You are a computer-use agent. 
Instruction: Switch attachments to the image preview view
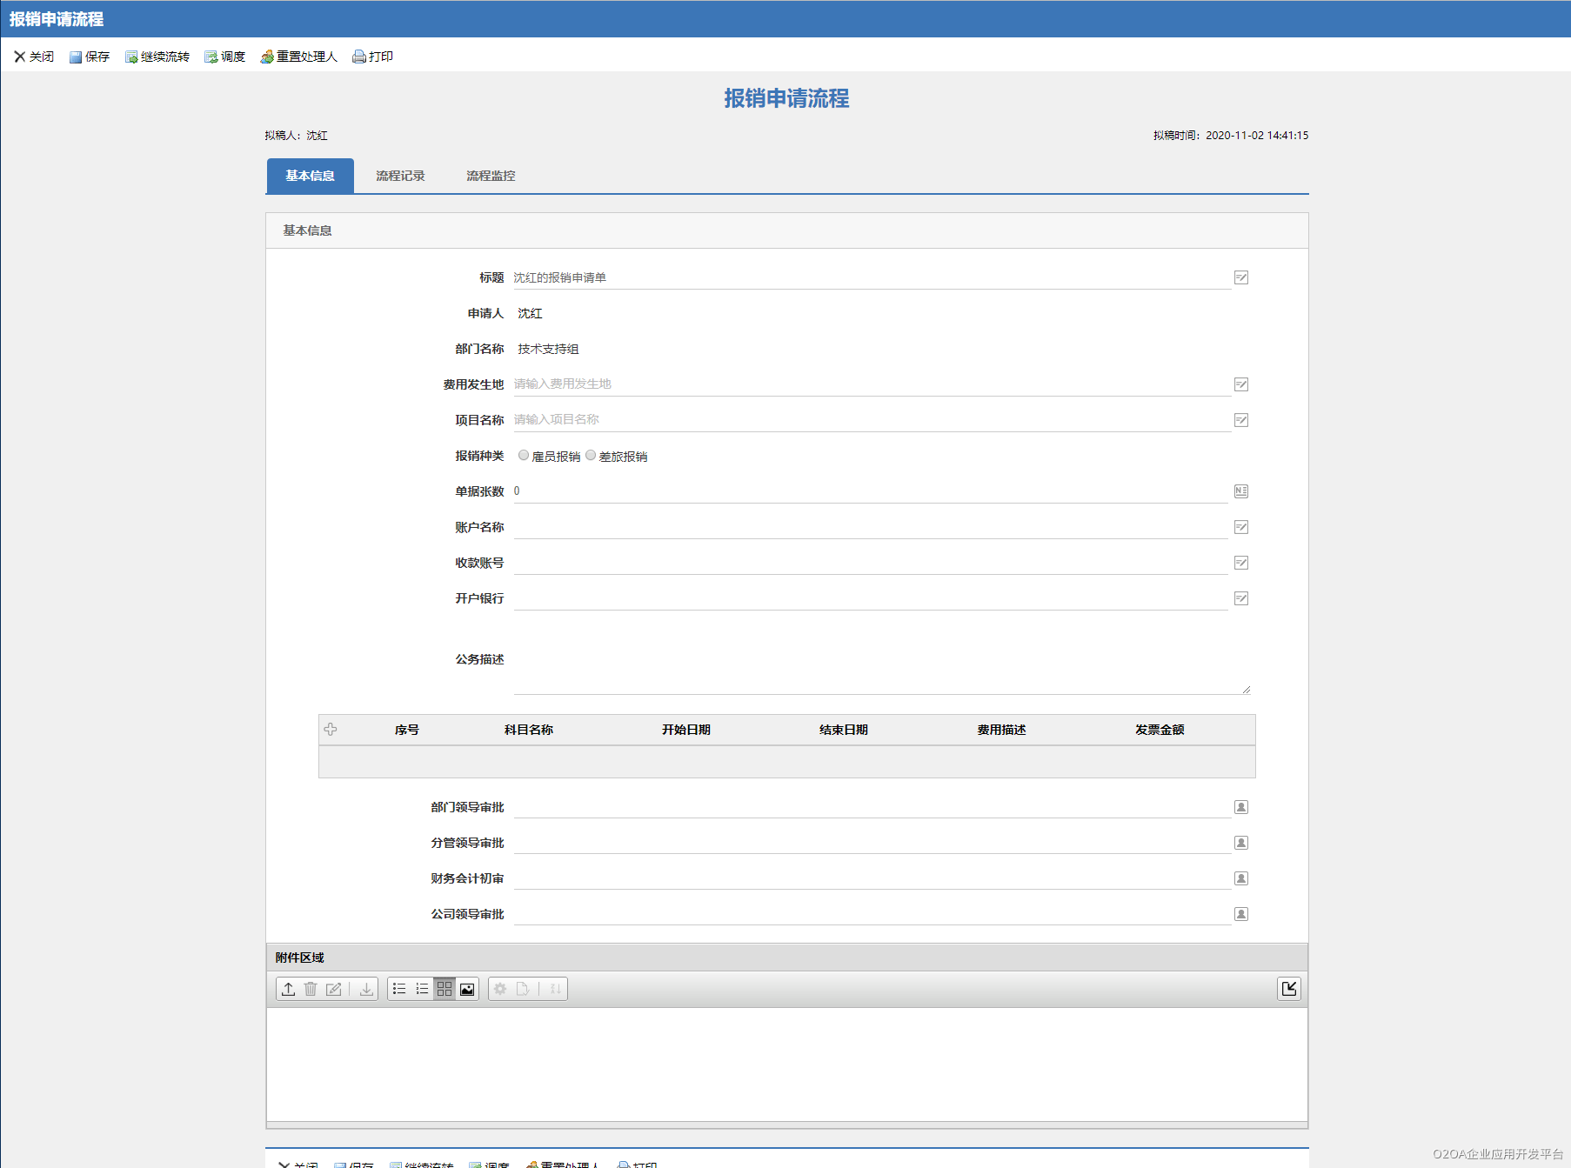tap(467, 989)
